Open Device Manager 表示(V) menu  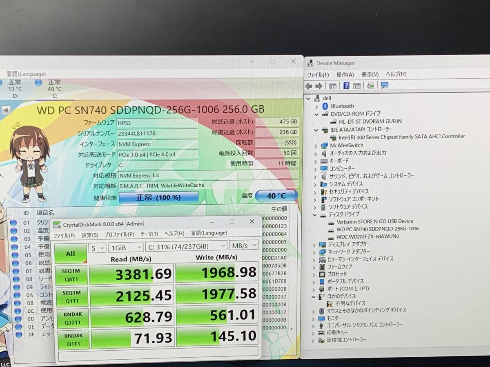pyautogui.click(x=370, y=75)
